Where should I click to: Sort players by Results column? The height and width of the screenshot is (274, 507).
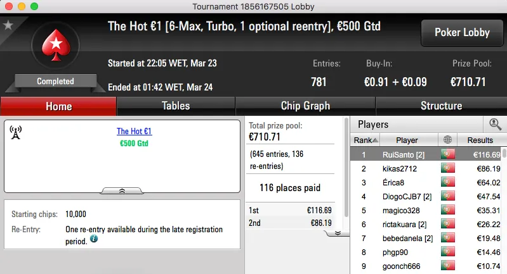point(480,140)
